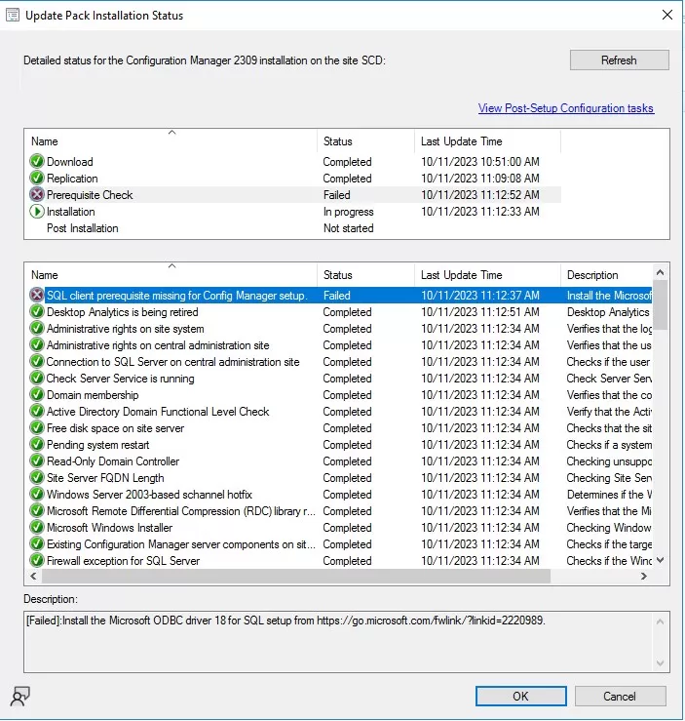Click the lower list scroll-down arrow
The height and width of the screenshot is (721, 685).
661,560
